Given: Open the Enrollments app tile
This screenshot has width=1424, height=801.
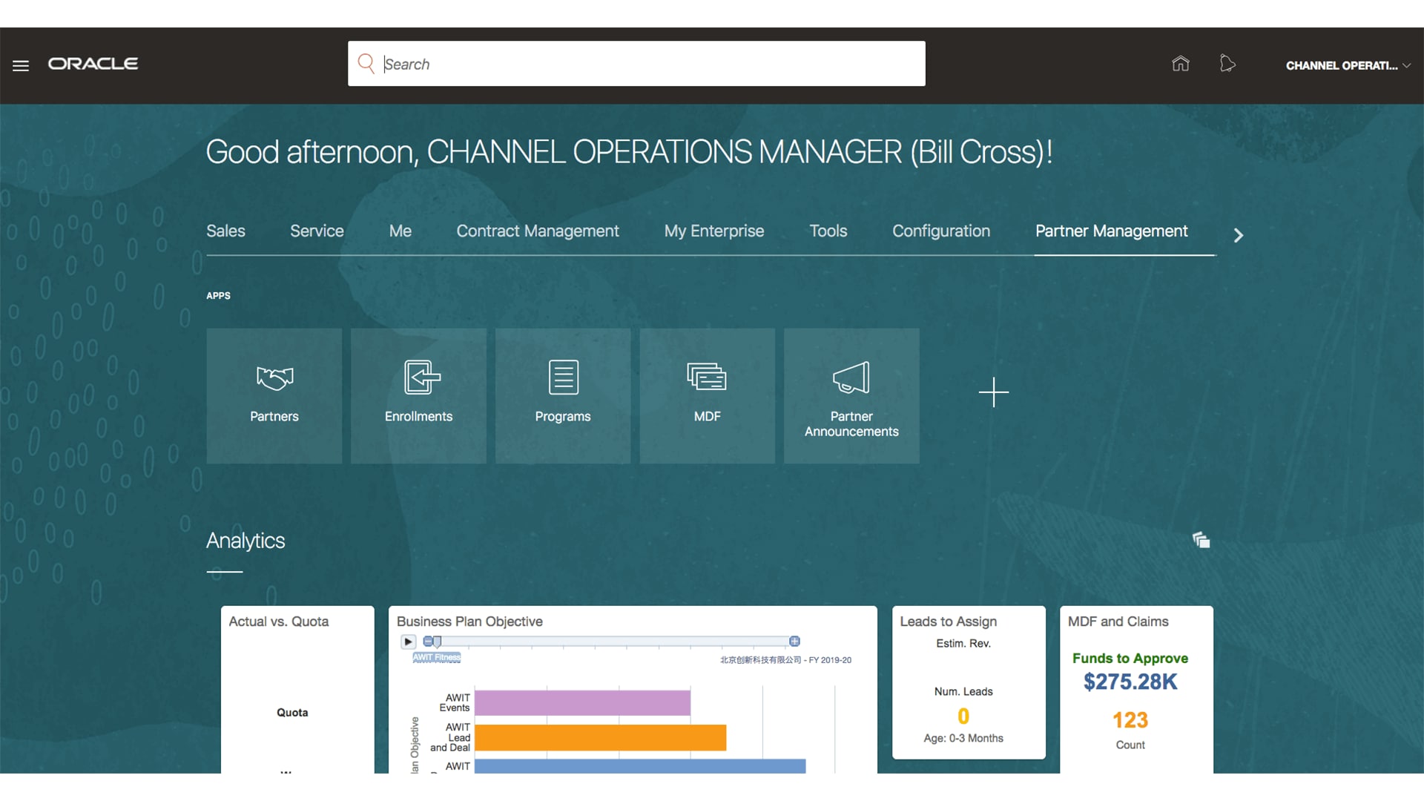Looking at the screenshot, I should (x=418, y=396).
